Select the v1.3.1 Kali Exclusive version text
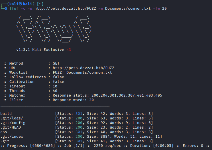Viewport: 212px width, 150px height. point(40,50)
